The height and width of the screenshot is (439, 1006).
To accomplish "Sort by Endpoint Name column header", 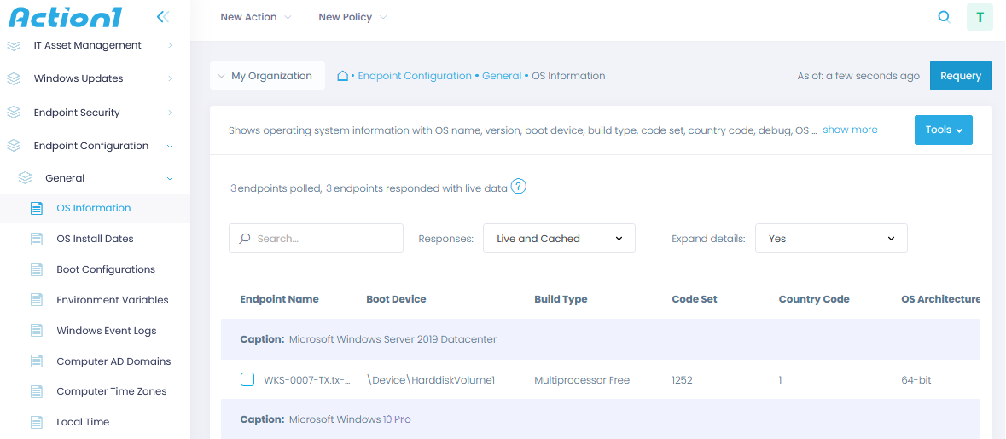I will point(279,299).
